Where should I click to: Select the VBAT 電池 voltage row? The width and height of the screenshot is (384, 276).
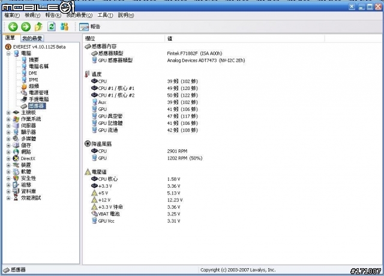[136, 214]
